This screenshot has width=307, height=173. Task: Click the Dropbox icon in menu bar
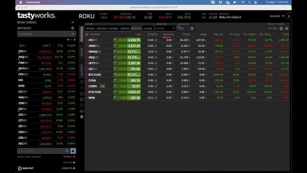click(x=220, y=2)
